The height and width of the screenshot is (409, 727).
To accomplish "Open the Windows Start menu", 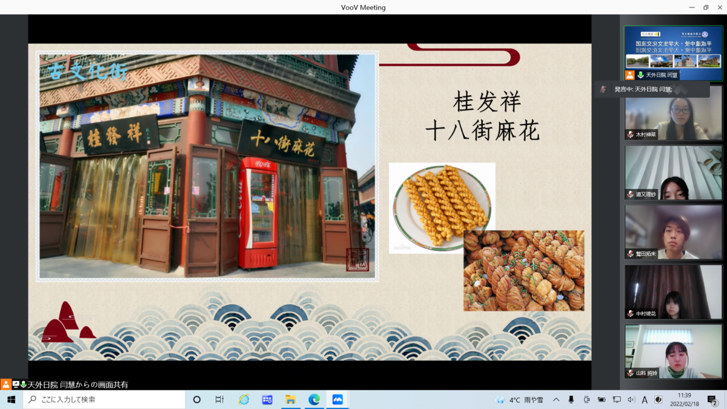I will coord(11,400).
